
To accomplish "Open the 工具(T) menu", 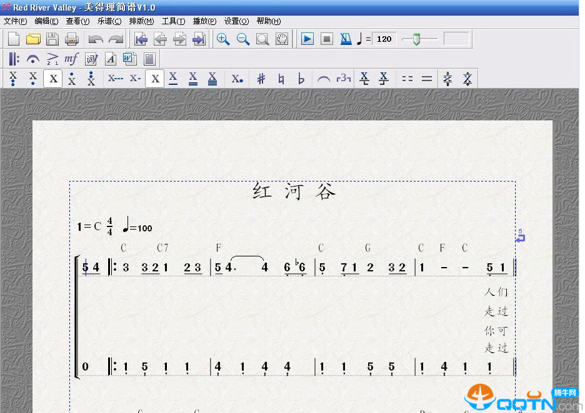I will [x=173, y=21].
